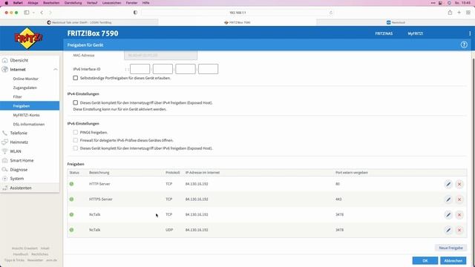Click the first IPv6 Interface-ID field
Image resolution: width=475 pixels, height=267 pixels.
tap(140, 69)
